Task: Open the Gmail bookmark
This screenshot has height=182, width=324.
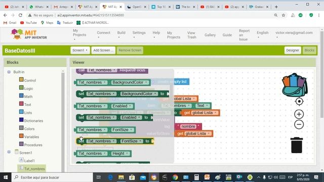Action: point(10,23)
